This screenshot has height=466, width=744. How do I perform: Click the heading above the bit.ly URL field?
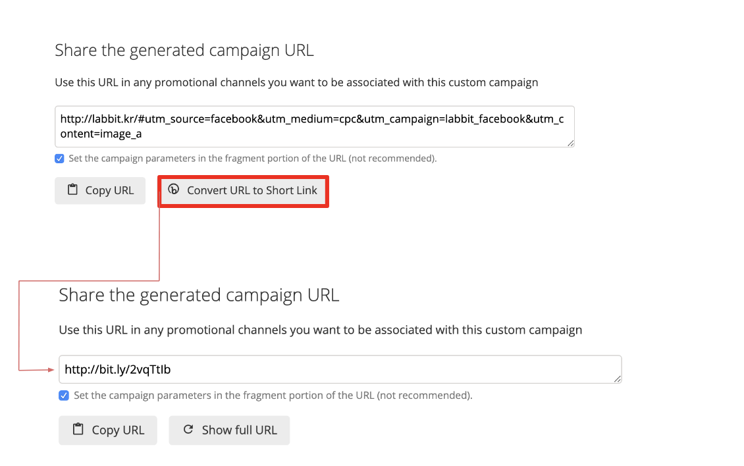(199, 295)
